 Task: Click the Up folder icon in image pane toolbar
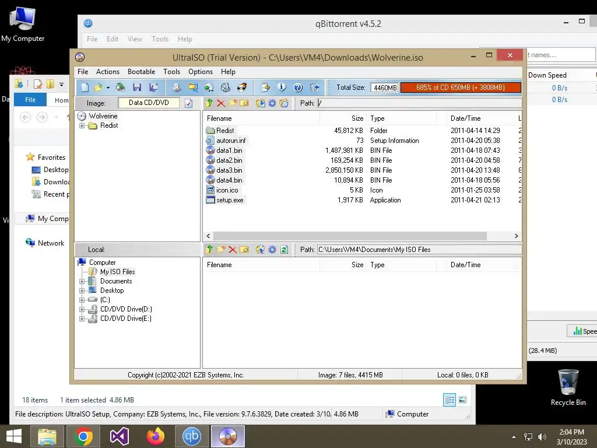(209, 103)
